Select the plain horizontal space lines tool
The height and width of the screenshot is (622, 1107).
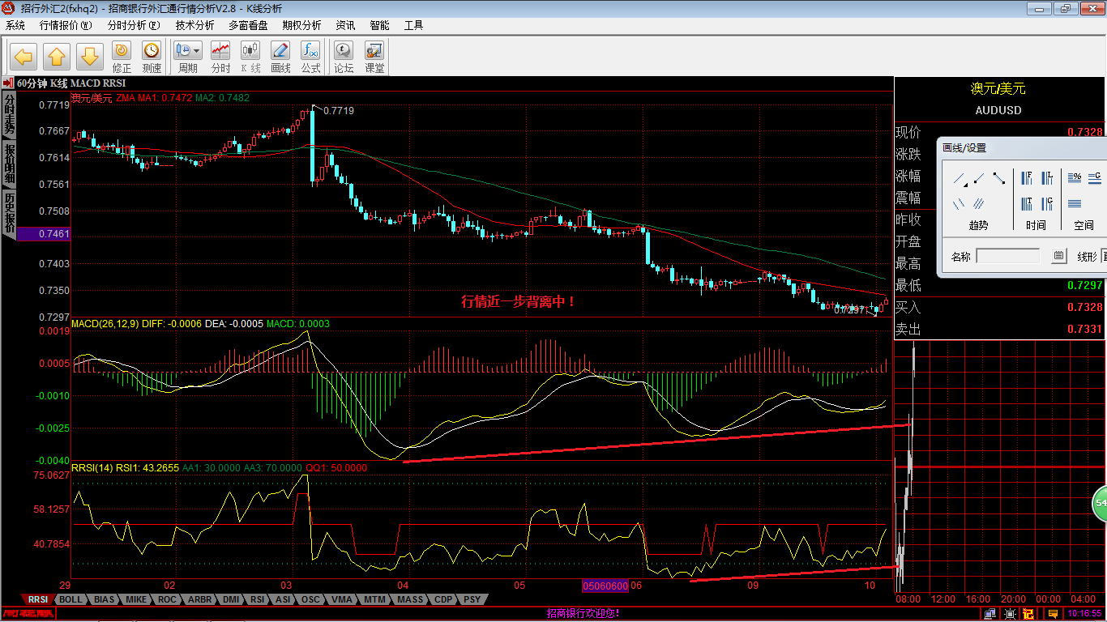click(1075, 204)
